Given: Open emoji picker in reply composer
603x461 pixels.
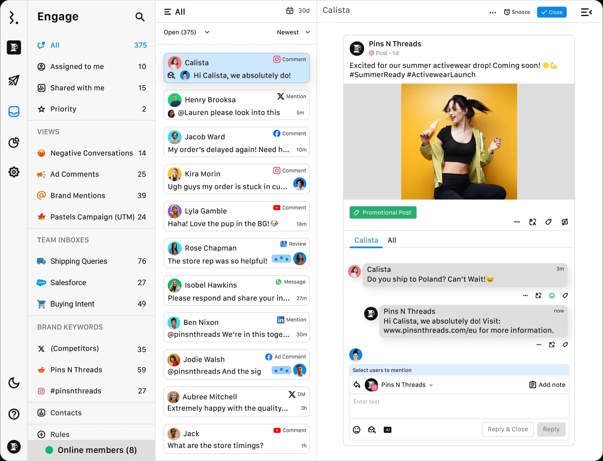Looking at the screenshot, I should [356, 430].
